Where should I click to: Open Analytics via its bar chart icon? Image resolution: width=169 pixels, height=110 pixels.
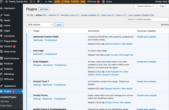tap(1, 69)
